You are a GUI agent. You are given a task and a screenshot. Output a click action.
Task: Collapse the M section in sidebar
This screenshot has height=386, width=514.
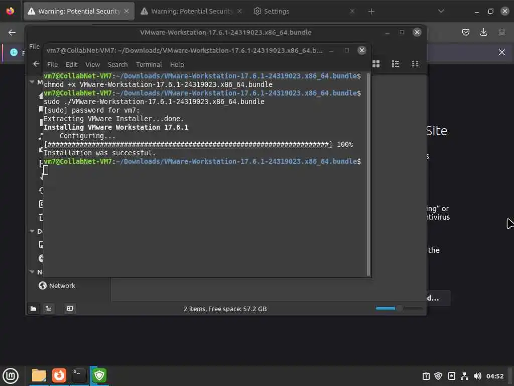[x=32, y=82]
